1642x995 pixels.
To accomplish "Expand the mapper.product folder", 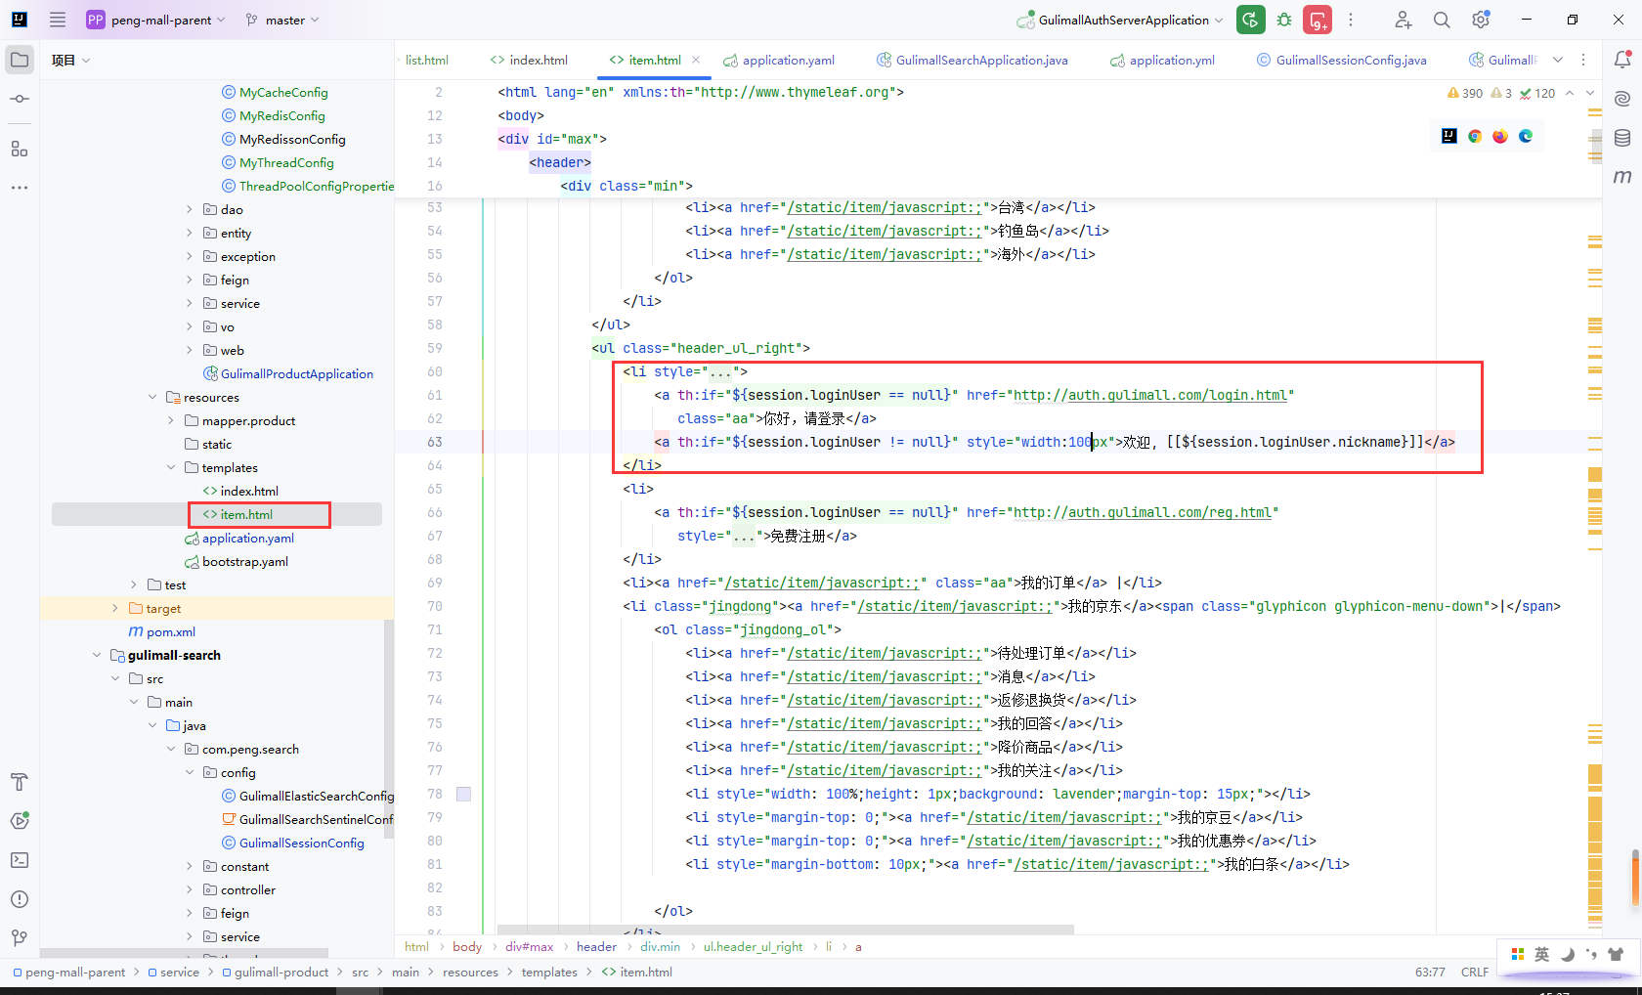I will [171, 420].
